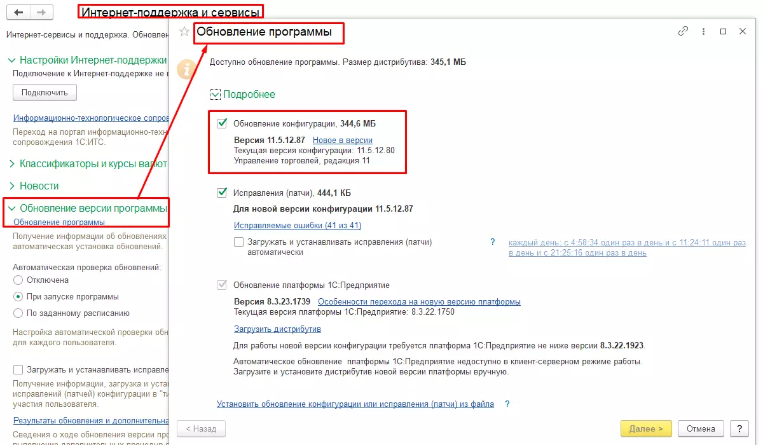
Task: Open the three-dot more menu in dialog
Action: click(703, 31)
